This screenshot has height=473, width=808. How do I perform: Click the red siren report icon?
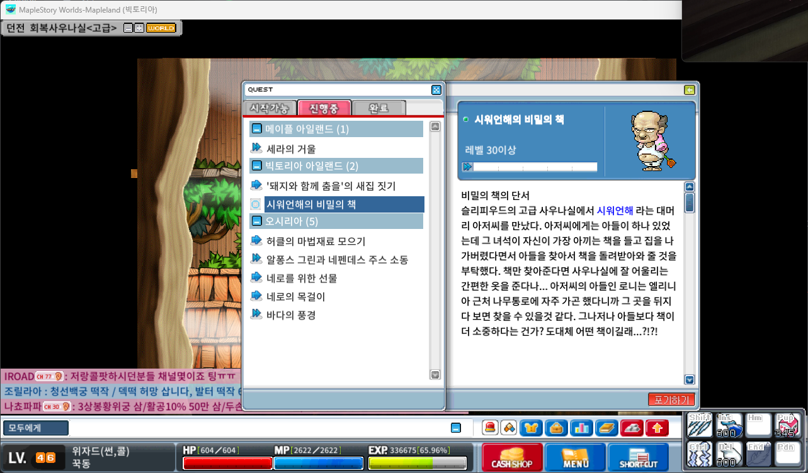tap(491, 428)
